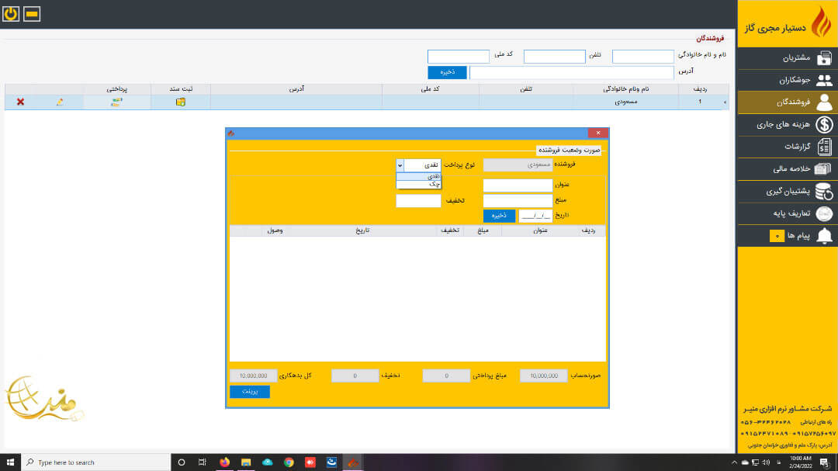Open هزینه های جاری from the sidebar
Viewport: 838px width, 471px height.
[788, 124]
